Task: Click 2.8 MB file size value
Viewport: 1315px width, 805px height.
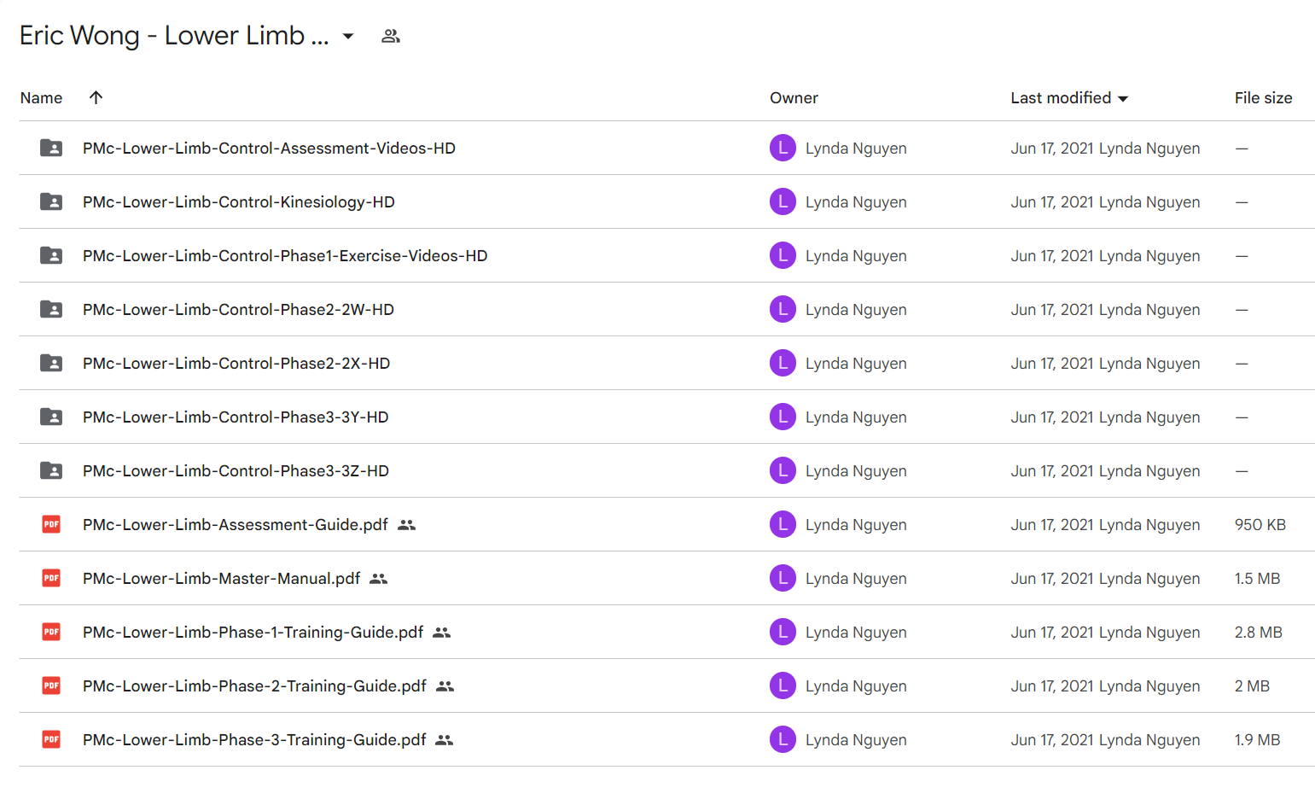Action: click(x=1258, y=633)
